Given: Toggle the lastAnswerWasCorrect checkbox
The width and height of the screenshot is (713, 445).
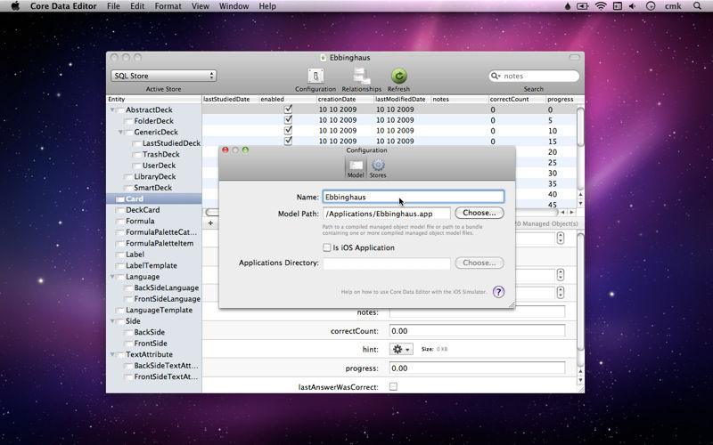Looking at the screenshot, I should tap(393, 386).
